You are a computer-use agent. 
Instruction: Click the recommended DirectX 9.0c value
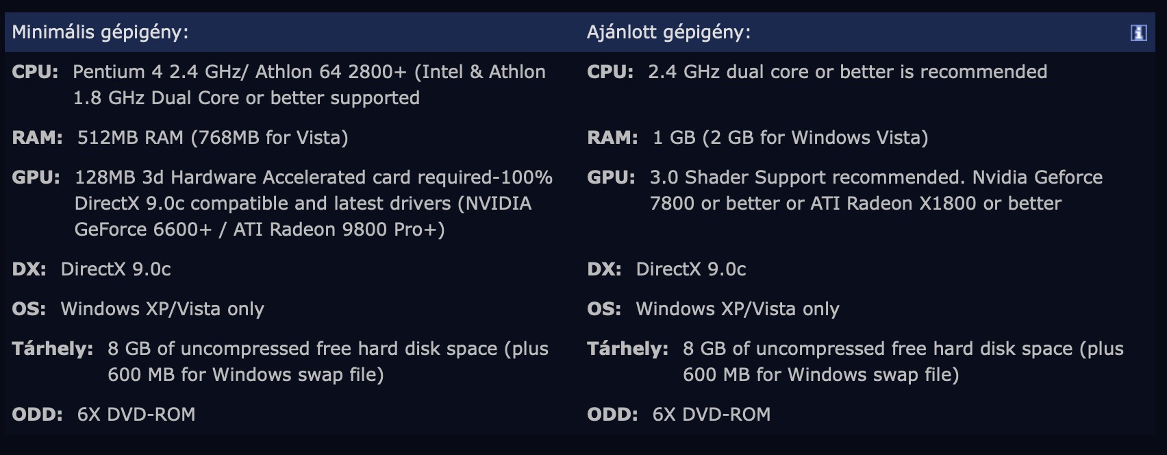691,269
